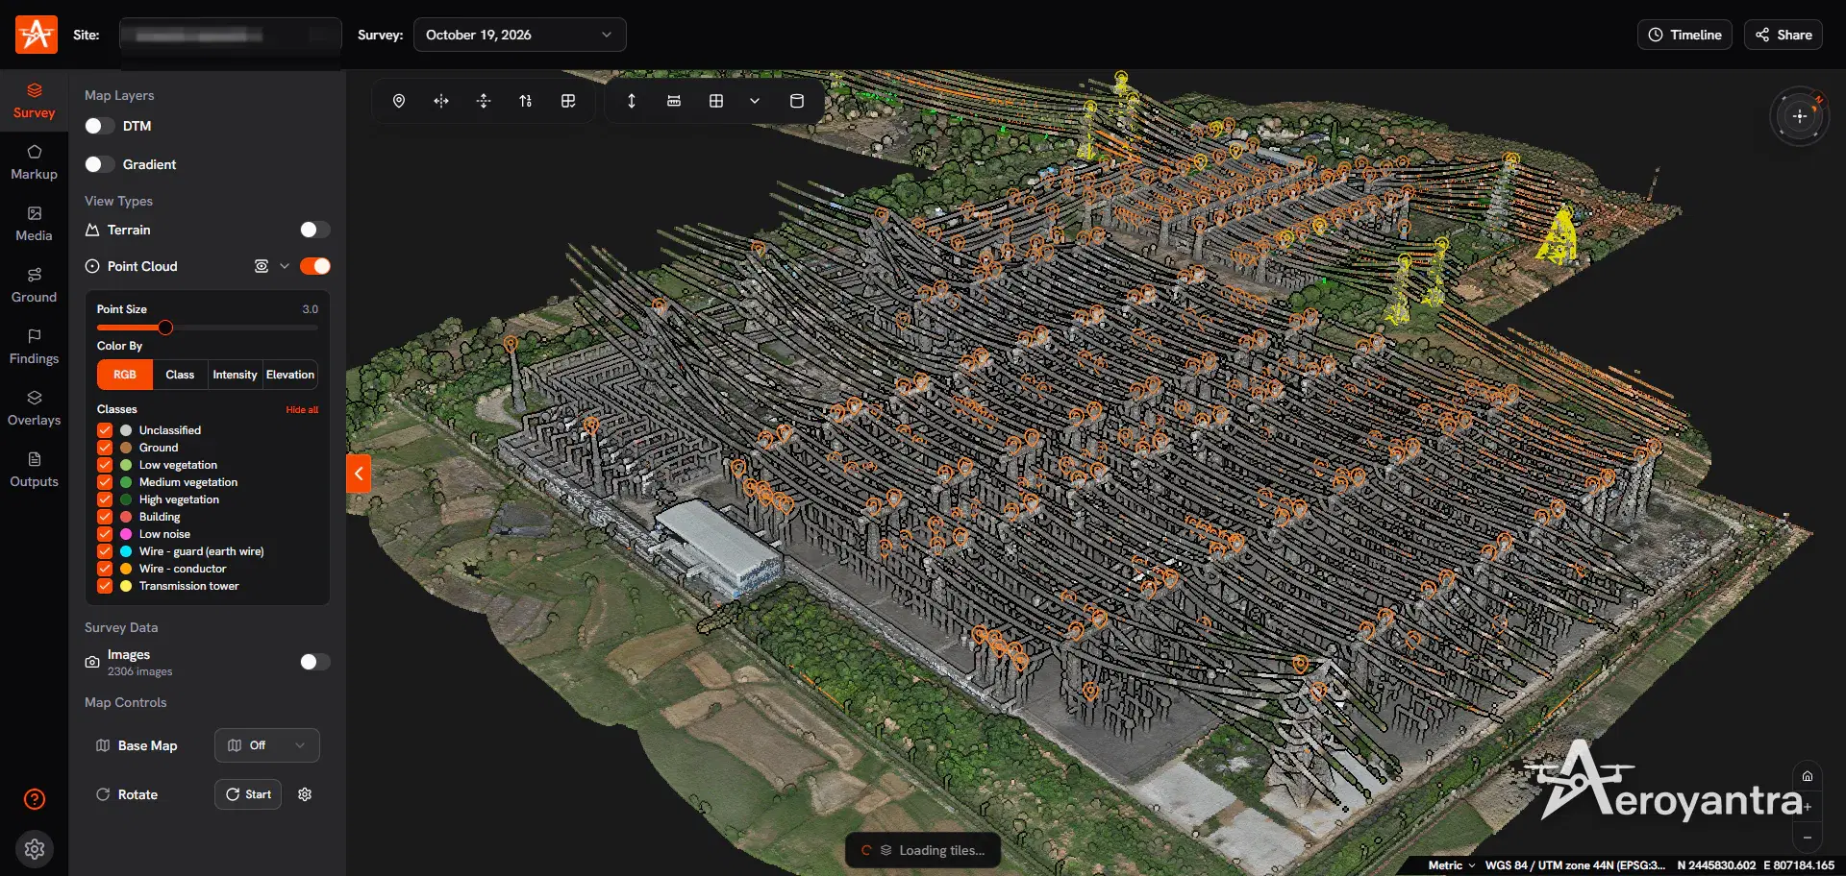1846x876 pixels.
Task: Color points by Elevation
Action: point(290,375)
